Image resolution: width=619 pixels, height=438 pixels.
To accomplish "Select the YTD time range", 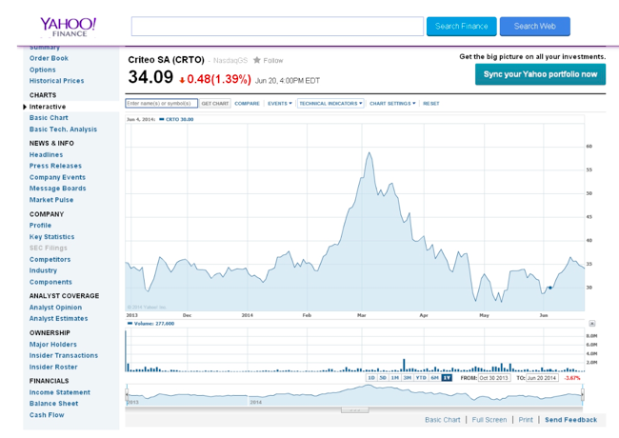I will [421, 378].
